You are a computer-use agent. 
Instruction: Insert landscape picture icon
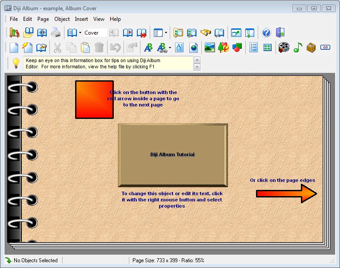click(210, 47)
